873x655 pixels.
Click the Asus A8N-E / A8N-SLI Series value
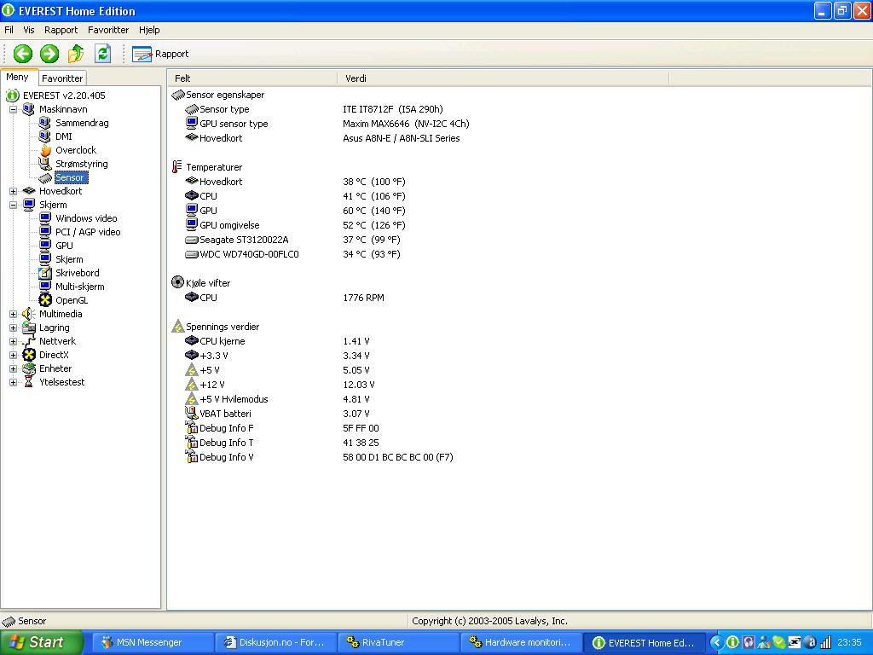tap(402, 138)
